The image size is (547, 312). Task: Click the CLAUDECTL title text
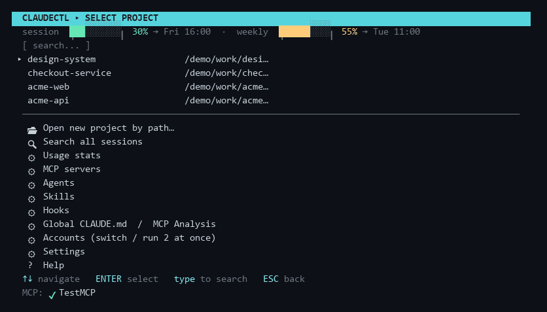[x=46, y=18]
